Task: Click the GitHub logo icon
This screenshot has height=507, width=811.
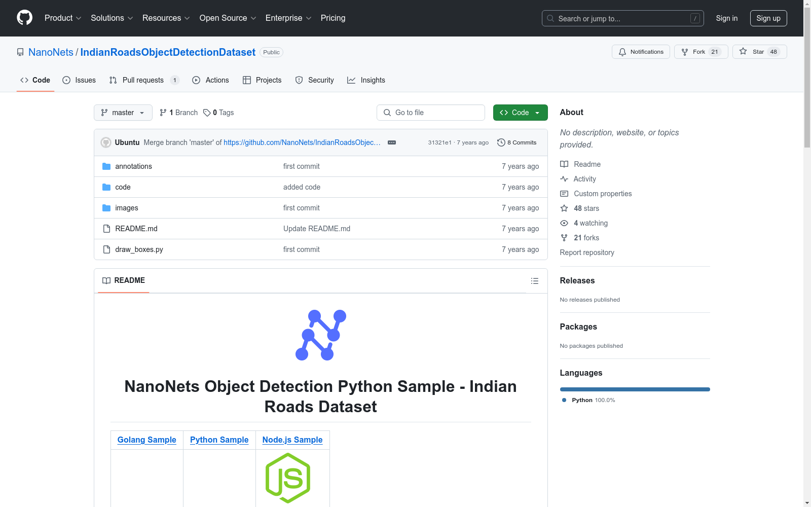Action: pyautogui.click(x=24, y=18)
